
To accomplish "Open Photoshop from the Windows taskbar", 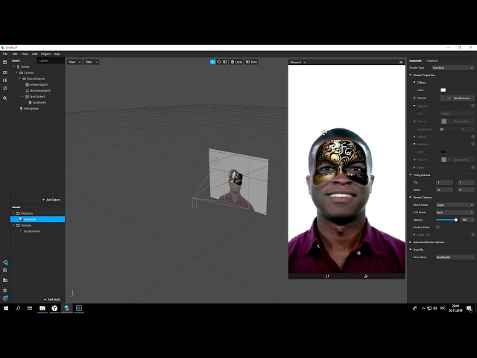I will pyautogui.click(x=78, y=307).
